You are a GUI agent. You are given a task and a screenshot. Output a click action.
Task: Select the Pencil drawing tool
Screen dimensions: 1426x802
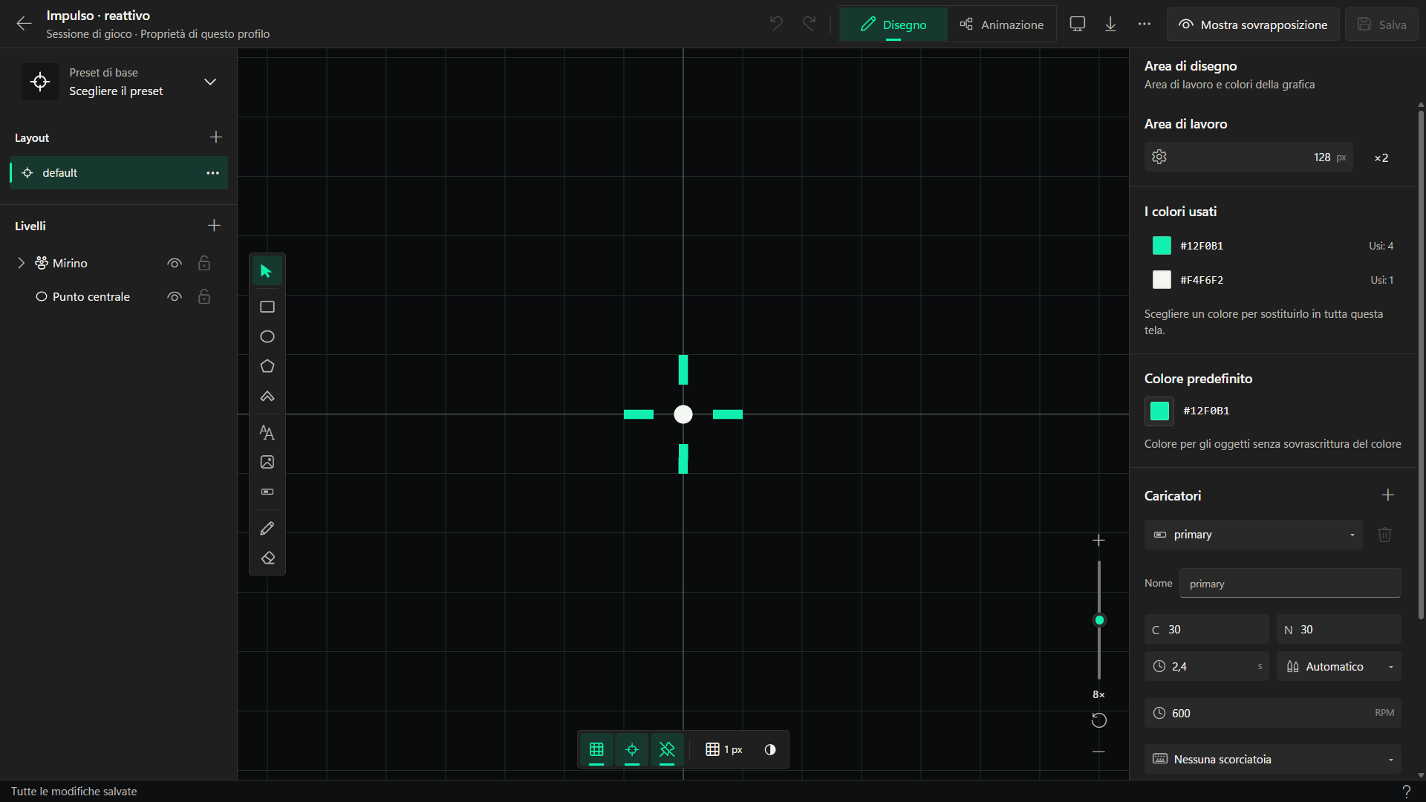[x=267, y=528]
